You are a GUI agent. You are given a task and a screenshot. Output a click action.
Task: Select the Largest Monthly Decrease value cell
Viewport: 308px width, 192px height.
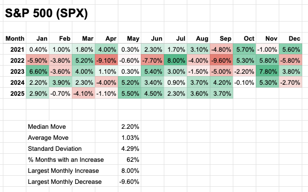coord(129,181)
